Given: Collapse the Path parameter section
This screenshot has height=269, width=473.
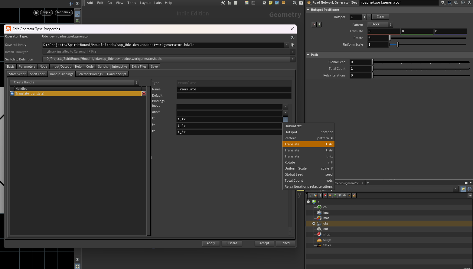Looking at the screenshot, I should click(308, 55).
